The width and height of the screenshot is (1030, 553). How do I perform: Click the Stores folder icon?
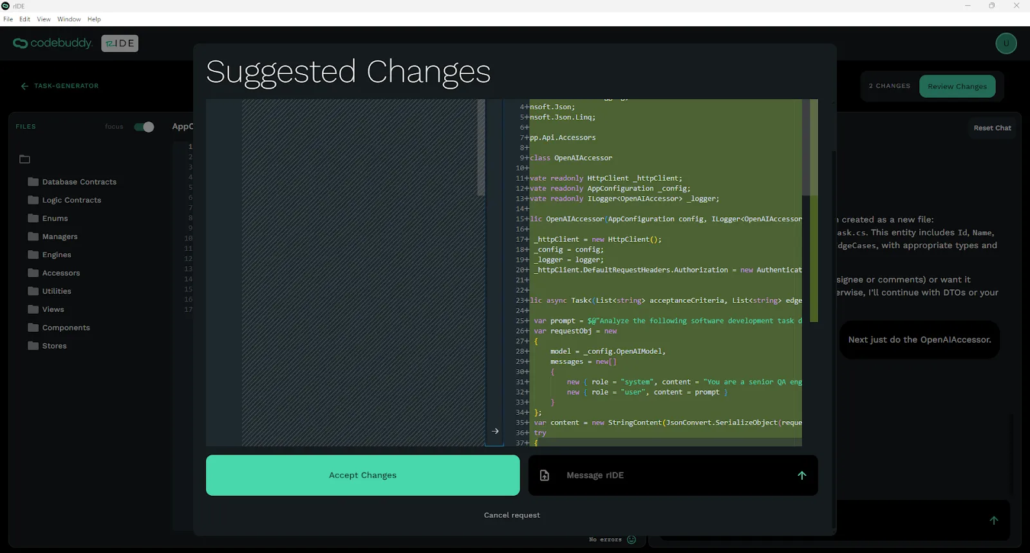(33, 346)
